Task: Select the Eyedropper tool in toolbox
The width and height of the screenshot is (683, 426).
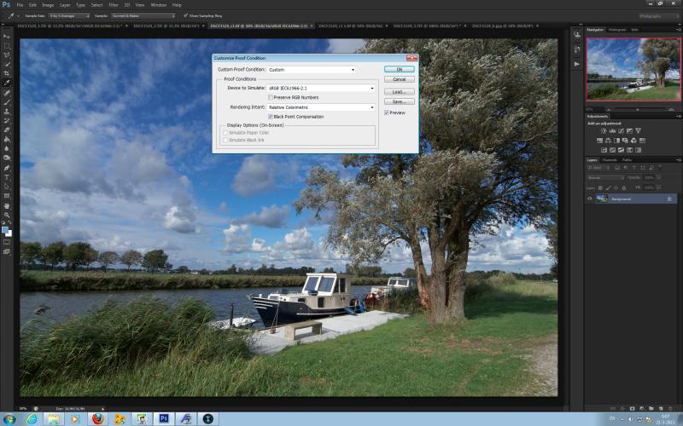Action: point(7,83)
